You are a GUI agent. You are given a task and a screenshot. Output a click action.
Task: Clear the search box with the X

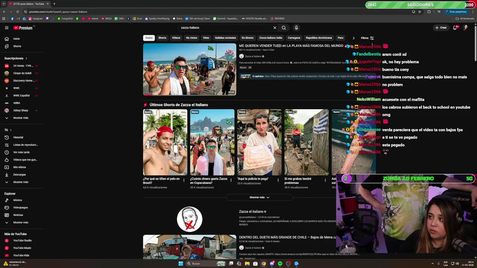(275, 28)
